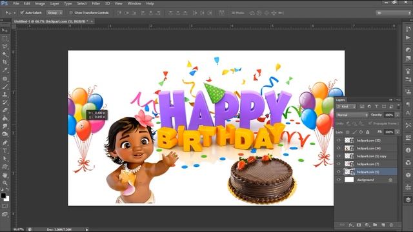
Task: Open the Opacity slider arrow
Action: [x=398, y=115]
